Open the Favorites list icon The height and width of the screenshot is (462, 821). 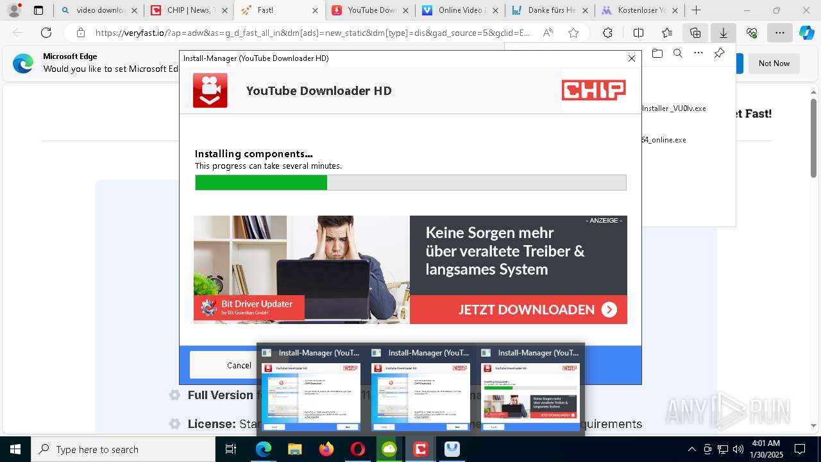pyautogui.click(x=667, y=33)
